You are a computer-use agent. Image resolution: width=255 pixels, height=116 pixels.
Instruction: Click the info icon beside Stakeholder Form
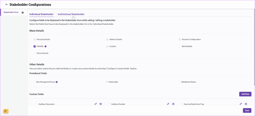(x=23, y=12)
